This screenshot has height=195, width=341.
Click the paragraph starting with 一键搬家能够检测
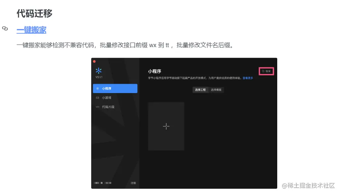point(125,45)
